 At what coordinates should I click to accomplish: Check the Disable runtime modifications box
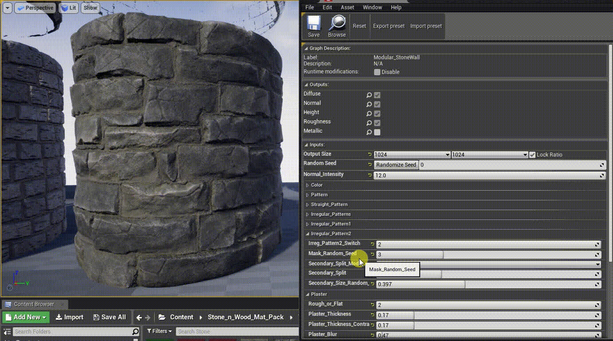tap(377, 72)
